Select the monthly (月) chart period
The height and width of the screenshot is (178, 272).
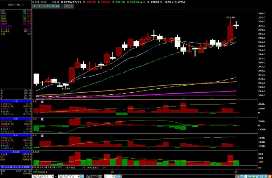(71, 6)
